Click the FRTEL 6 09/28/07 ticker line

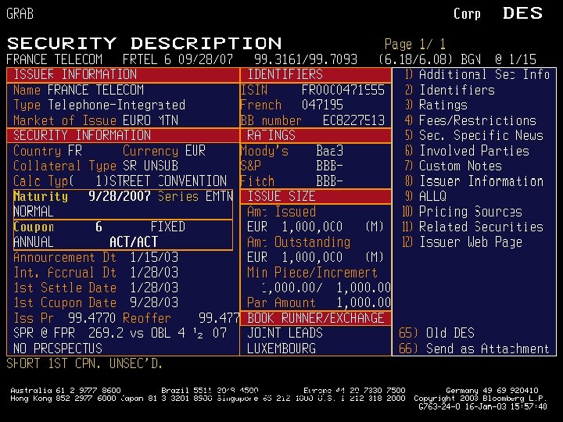(x=178, y=59)
